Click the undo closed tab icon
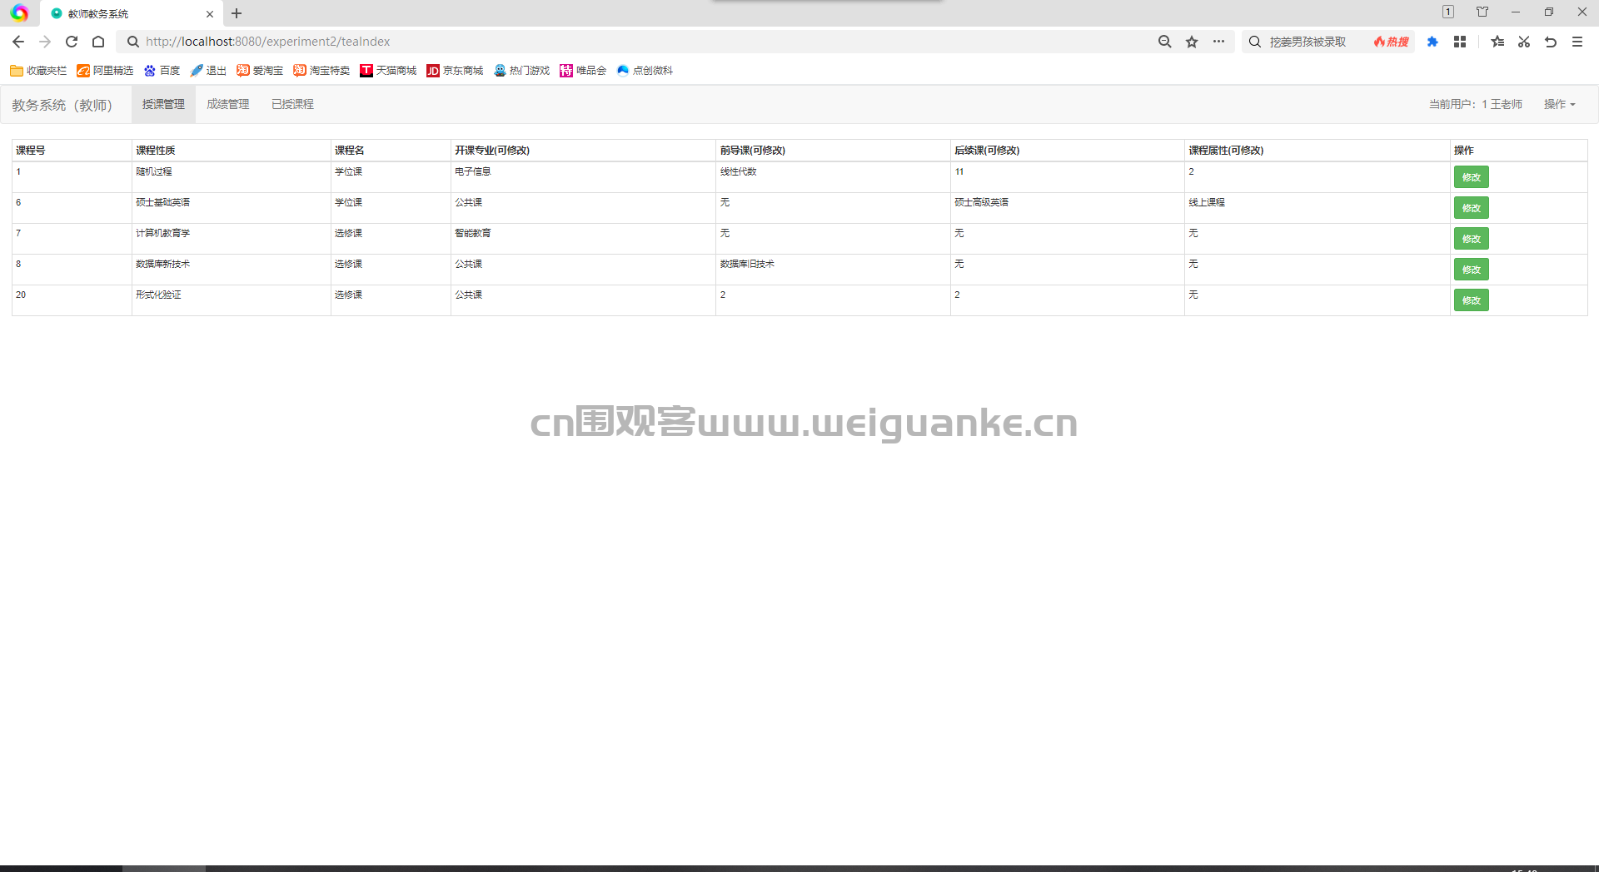The height and width of the screenshot is (872, 1599). coord(1551,42)
